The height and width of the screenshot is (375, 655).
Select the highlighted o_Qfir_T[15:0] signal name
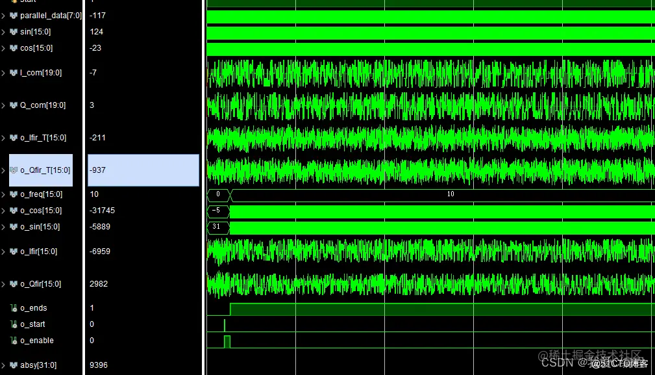point(45,170)
